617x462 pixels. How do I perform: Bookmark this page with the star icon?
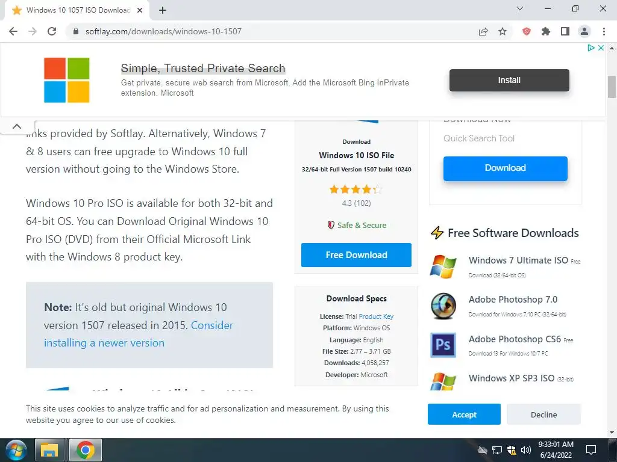[503, 31]
